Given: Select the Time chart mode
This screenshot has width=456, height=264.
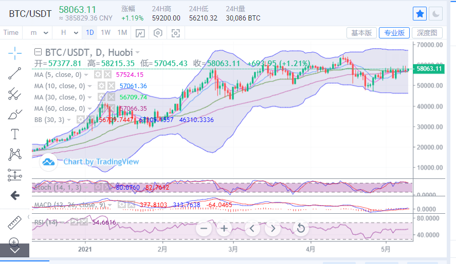Looking at the screenshot, I should (x=11, y=32).
